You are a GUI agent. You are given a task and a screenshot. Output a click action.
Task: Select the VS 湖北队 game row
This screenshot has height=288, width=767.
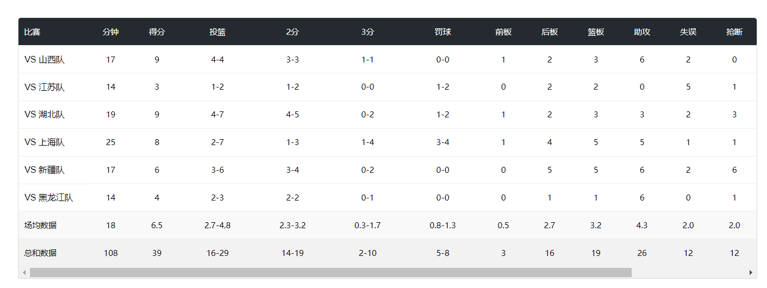click(x=45, y=115)
